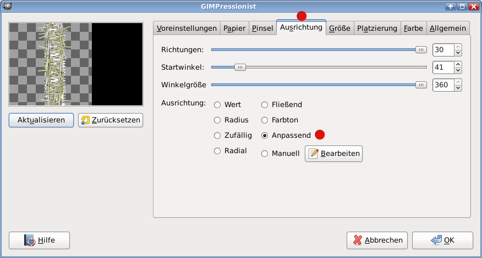This screenshot has width=482, height=258.
Task: Decrease Startwinkel with the down arrow
Action: pyautogui.click(x=458, y=70)
